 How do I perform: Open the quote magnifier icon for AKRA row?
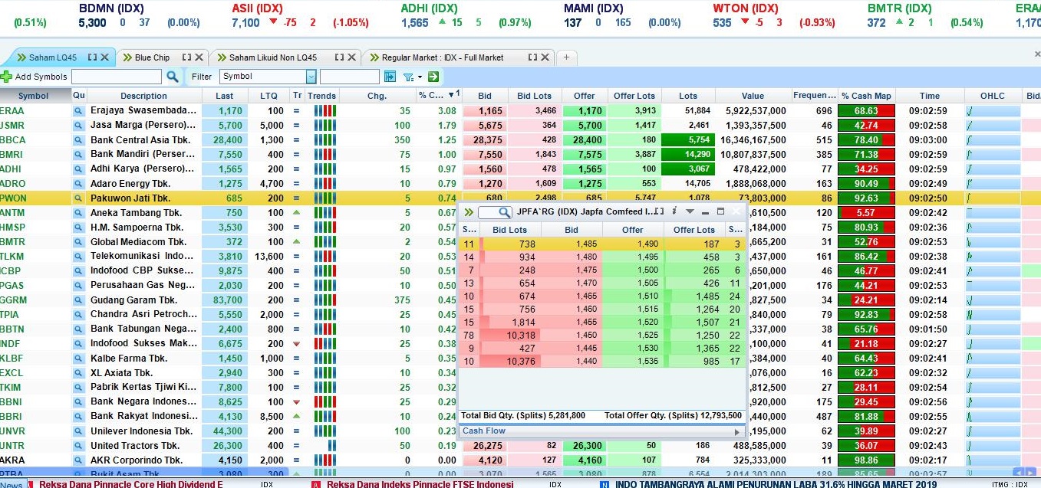(78, 460)
